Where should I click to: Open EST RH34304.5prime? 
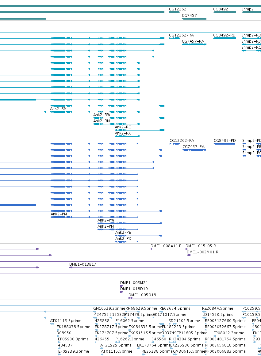(185, 339)
